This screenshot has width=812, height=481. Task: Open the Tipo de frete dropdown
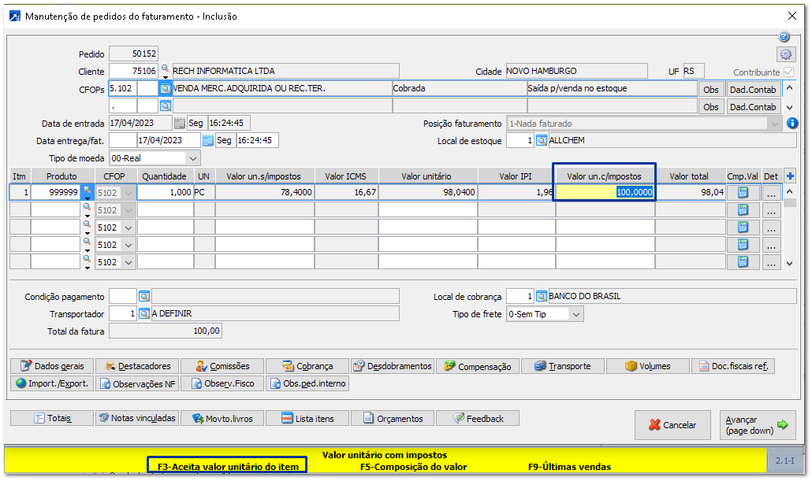tap(576, 314)
